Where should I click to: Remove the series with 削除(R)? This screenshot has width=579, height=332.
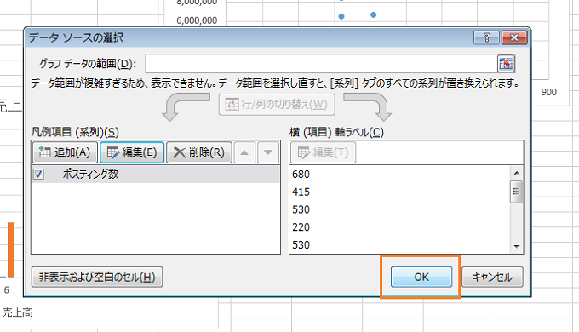[x=199, y=152]
